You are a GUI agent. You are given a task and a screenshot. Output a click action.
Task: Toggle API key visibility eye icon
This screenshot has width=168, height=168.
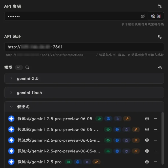click(x=143, y=16)
